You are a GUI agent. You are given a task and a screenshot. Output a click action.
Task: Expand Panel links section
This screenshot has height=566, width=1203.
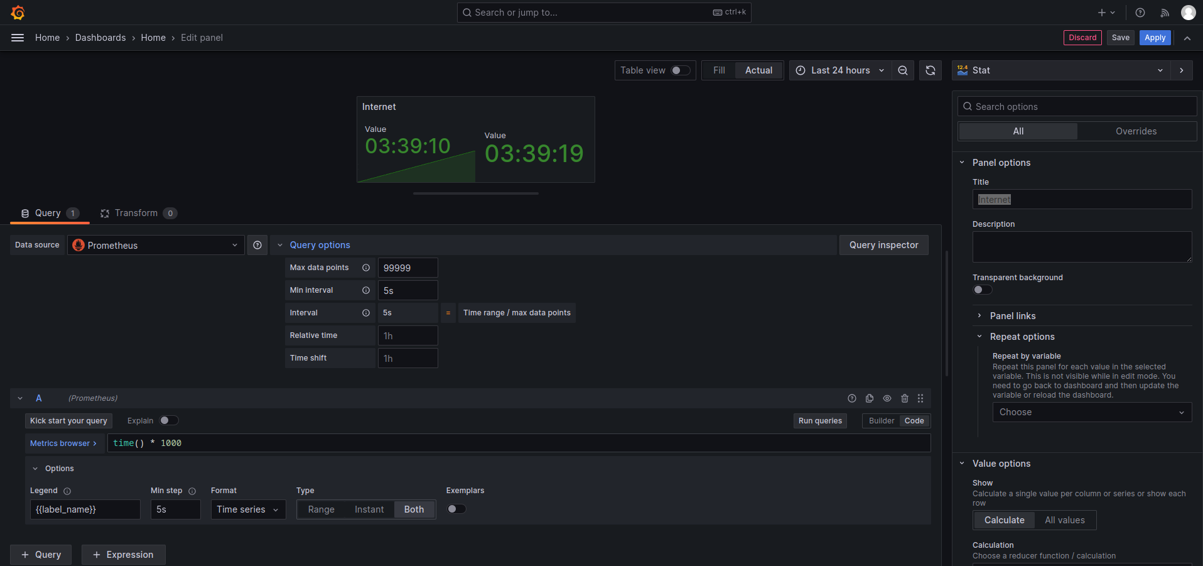point(979,316)
